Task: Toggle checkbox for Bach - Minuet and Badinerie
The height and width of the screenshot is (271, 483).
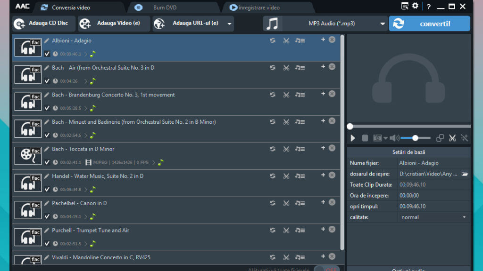Action: tap(47, 135)
